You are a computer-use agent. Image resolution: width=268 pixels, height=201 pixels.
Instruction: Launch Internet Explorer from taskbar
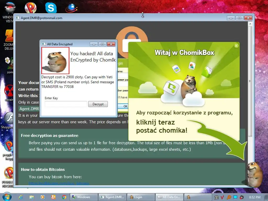[x=21, y=197]
